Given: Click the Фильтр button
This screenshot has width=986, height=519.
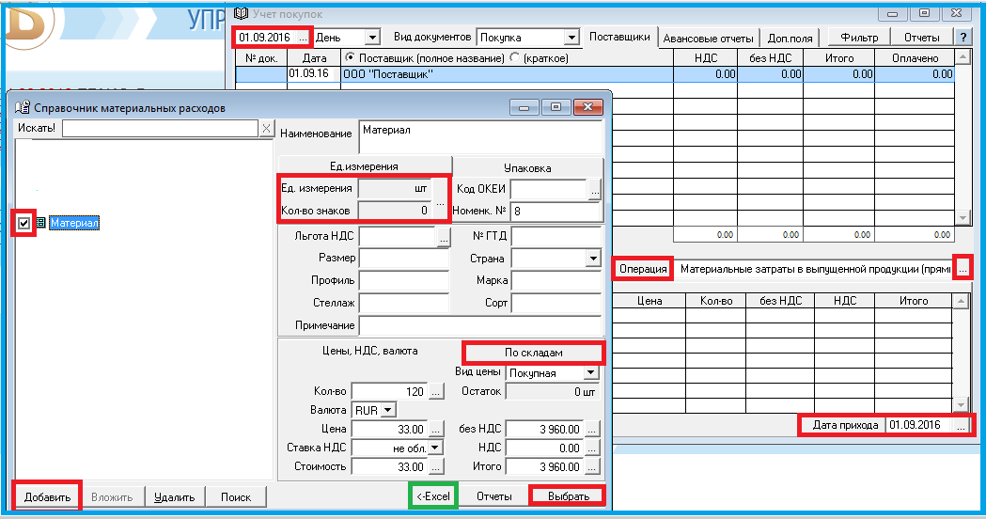Looking at the screenshot, I should 859,38.
